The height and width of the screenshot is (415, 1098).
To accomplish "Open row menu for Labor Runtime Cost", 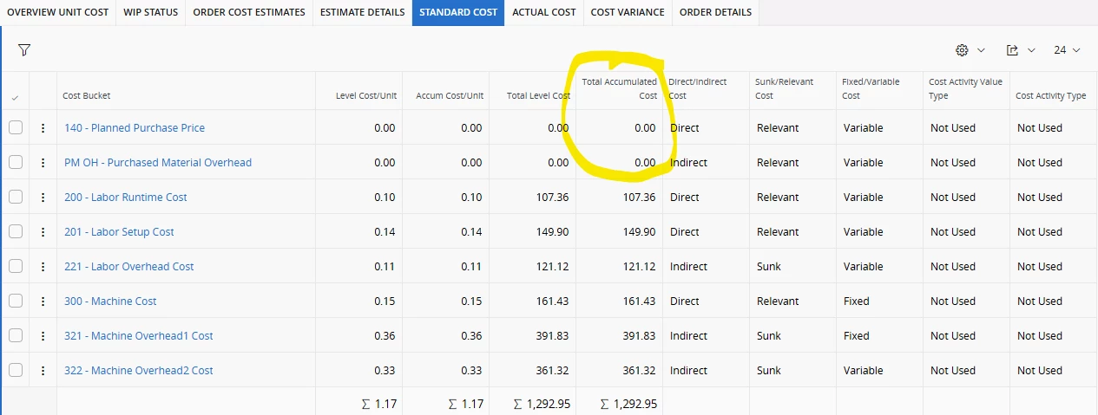I will point(43,198).
